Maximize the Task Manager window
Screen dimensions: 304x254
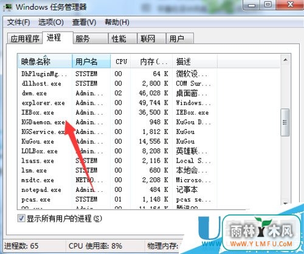pyautogui.click(x=268, y=5)
